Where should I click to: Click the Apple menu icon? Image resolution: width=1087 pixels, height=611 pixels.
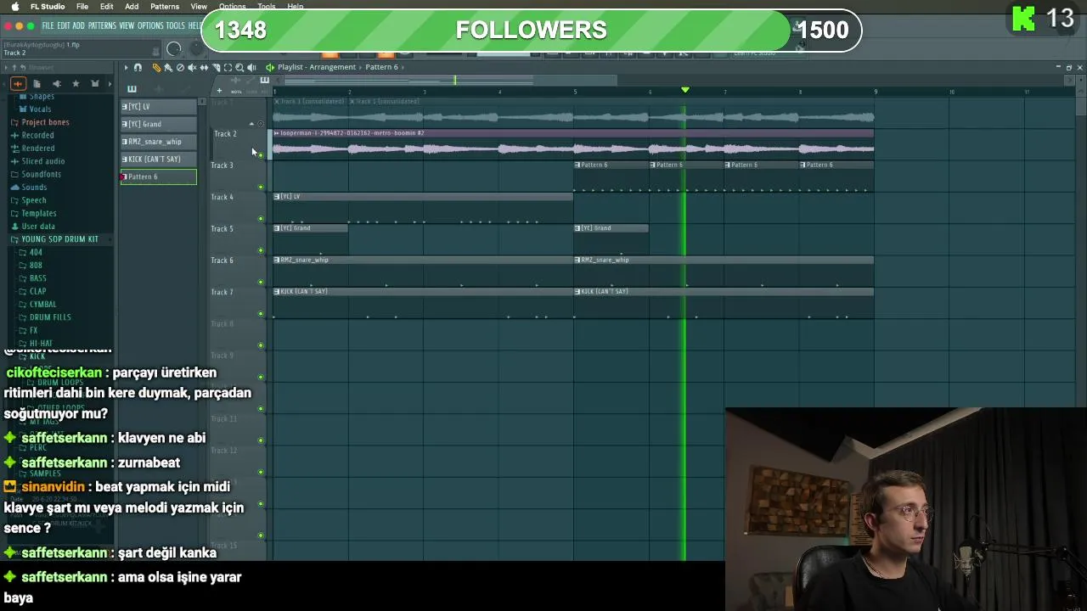(x=14, y=6)
